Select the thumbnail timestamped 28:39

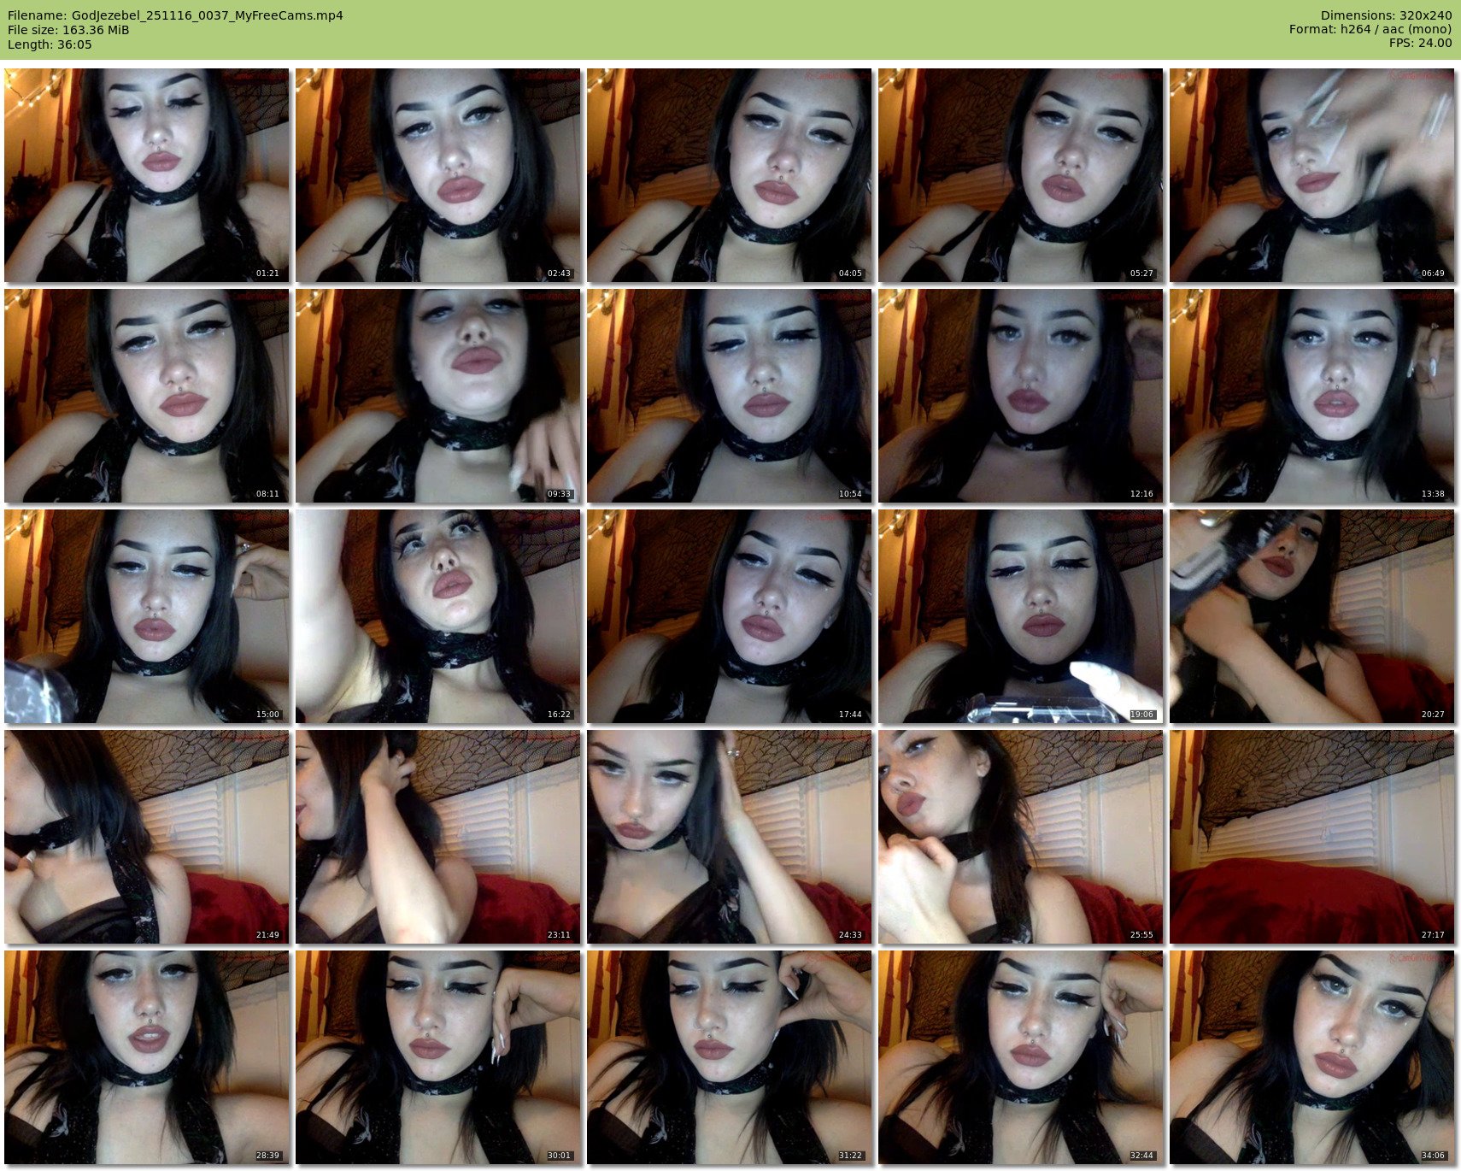click(146, 1057)
